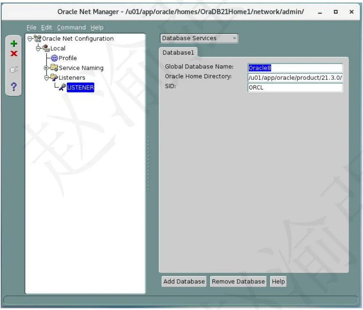Click the red X Delete icon
Image resolution: width=363 pixels, height=310 pixels.
point(14,54)
